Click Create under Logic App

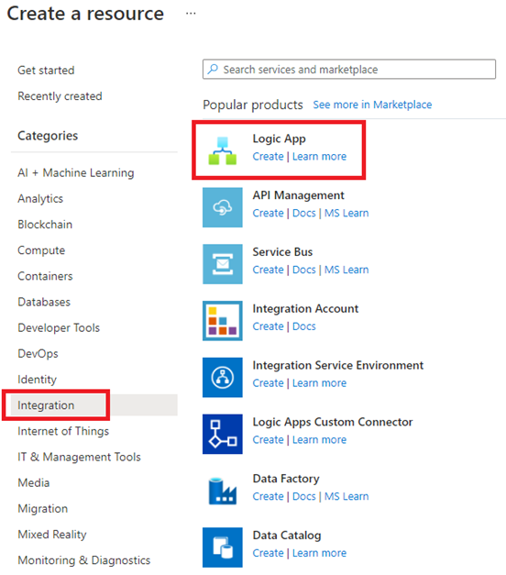pyautogui.click(x=268, y=157)
